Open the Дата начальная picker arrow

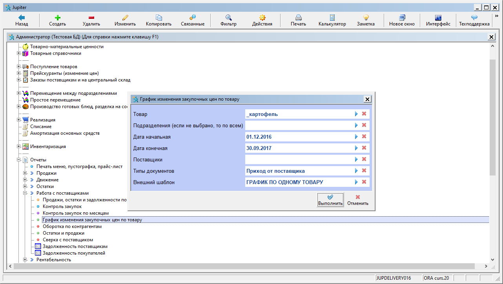[357, 137]
